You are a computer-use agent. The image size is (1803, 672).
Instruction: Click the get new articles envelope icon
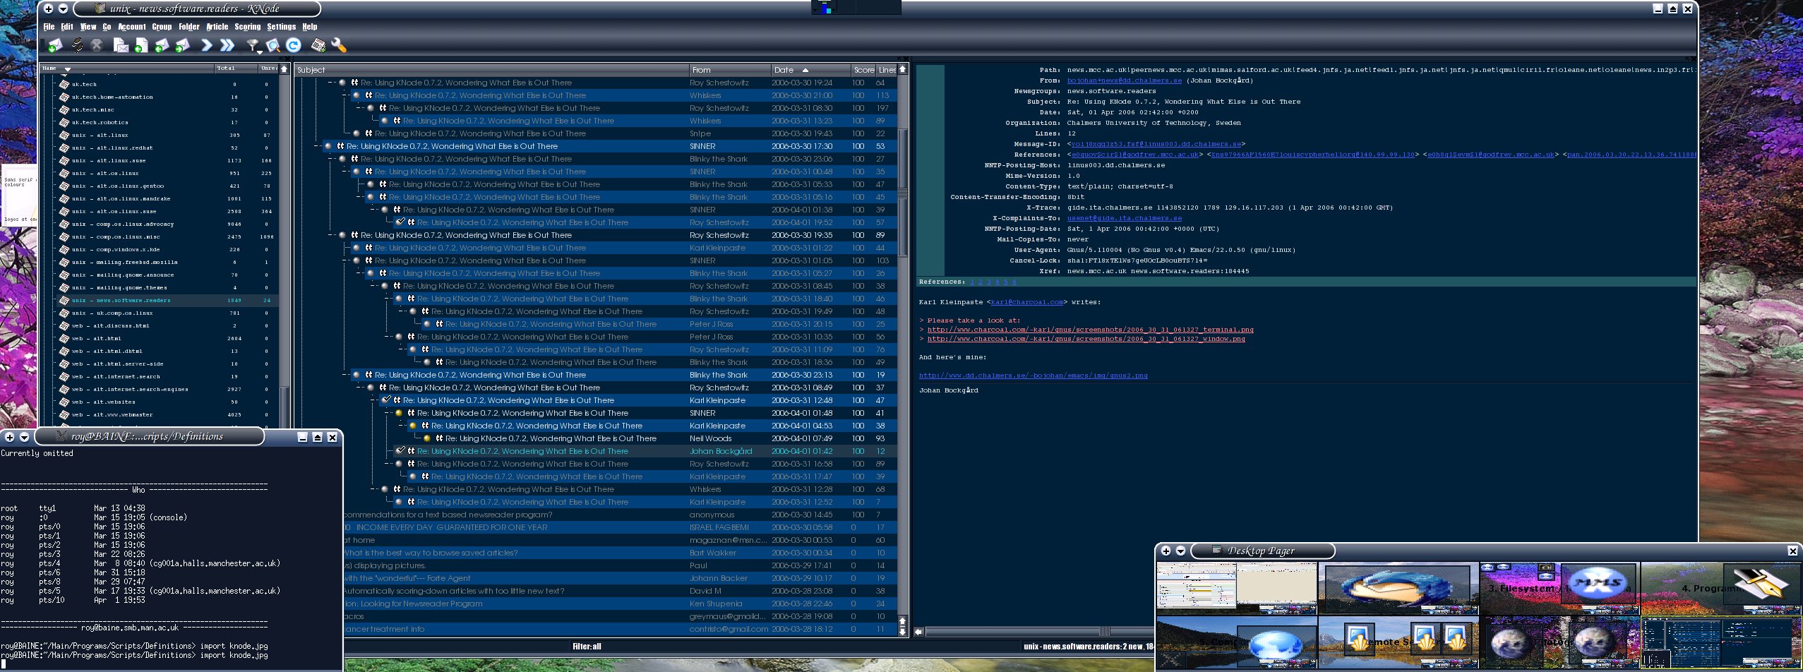tap(55, 46)
